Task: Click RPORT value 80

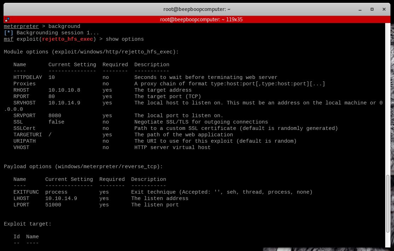Action: (52, 96)
